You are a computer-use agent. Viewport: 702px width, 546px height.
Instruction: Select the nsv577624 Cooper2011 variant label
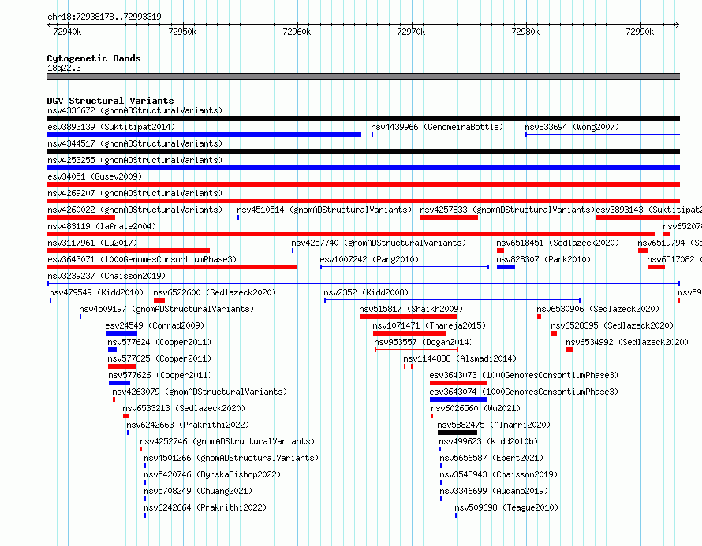point(159,342)
